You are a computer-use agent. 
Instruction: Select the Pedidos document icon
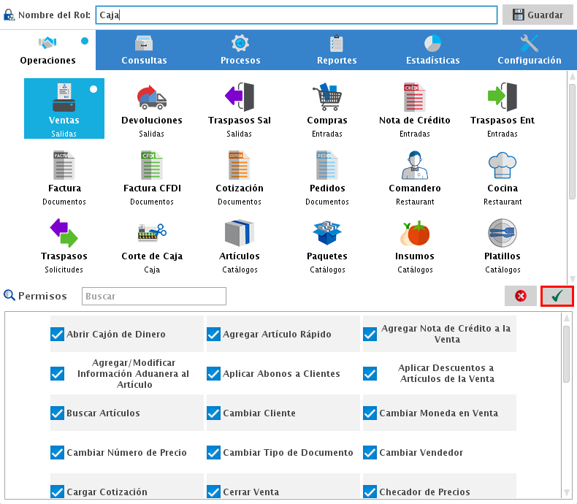[x=327, y=165]
